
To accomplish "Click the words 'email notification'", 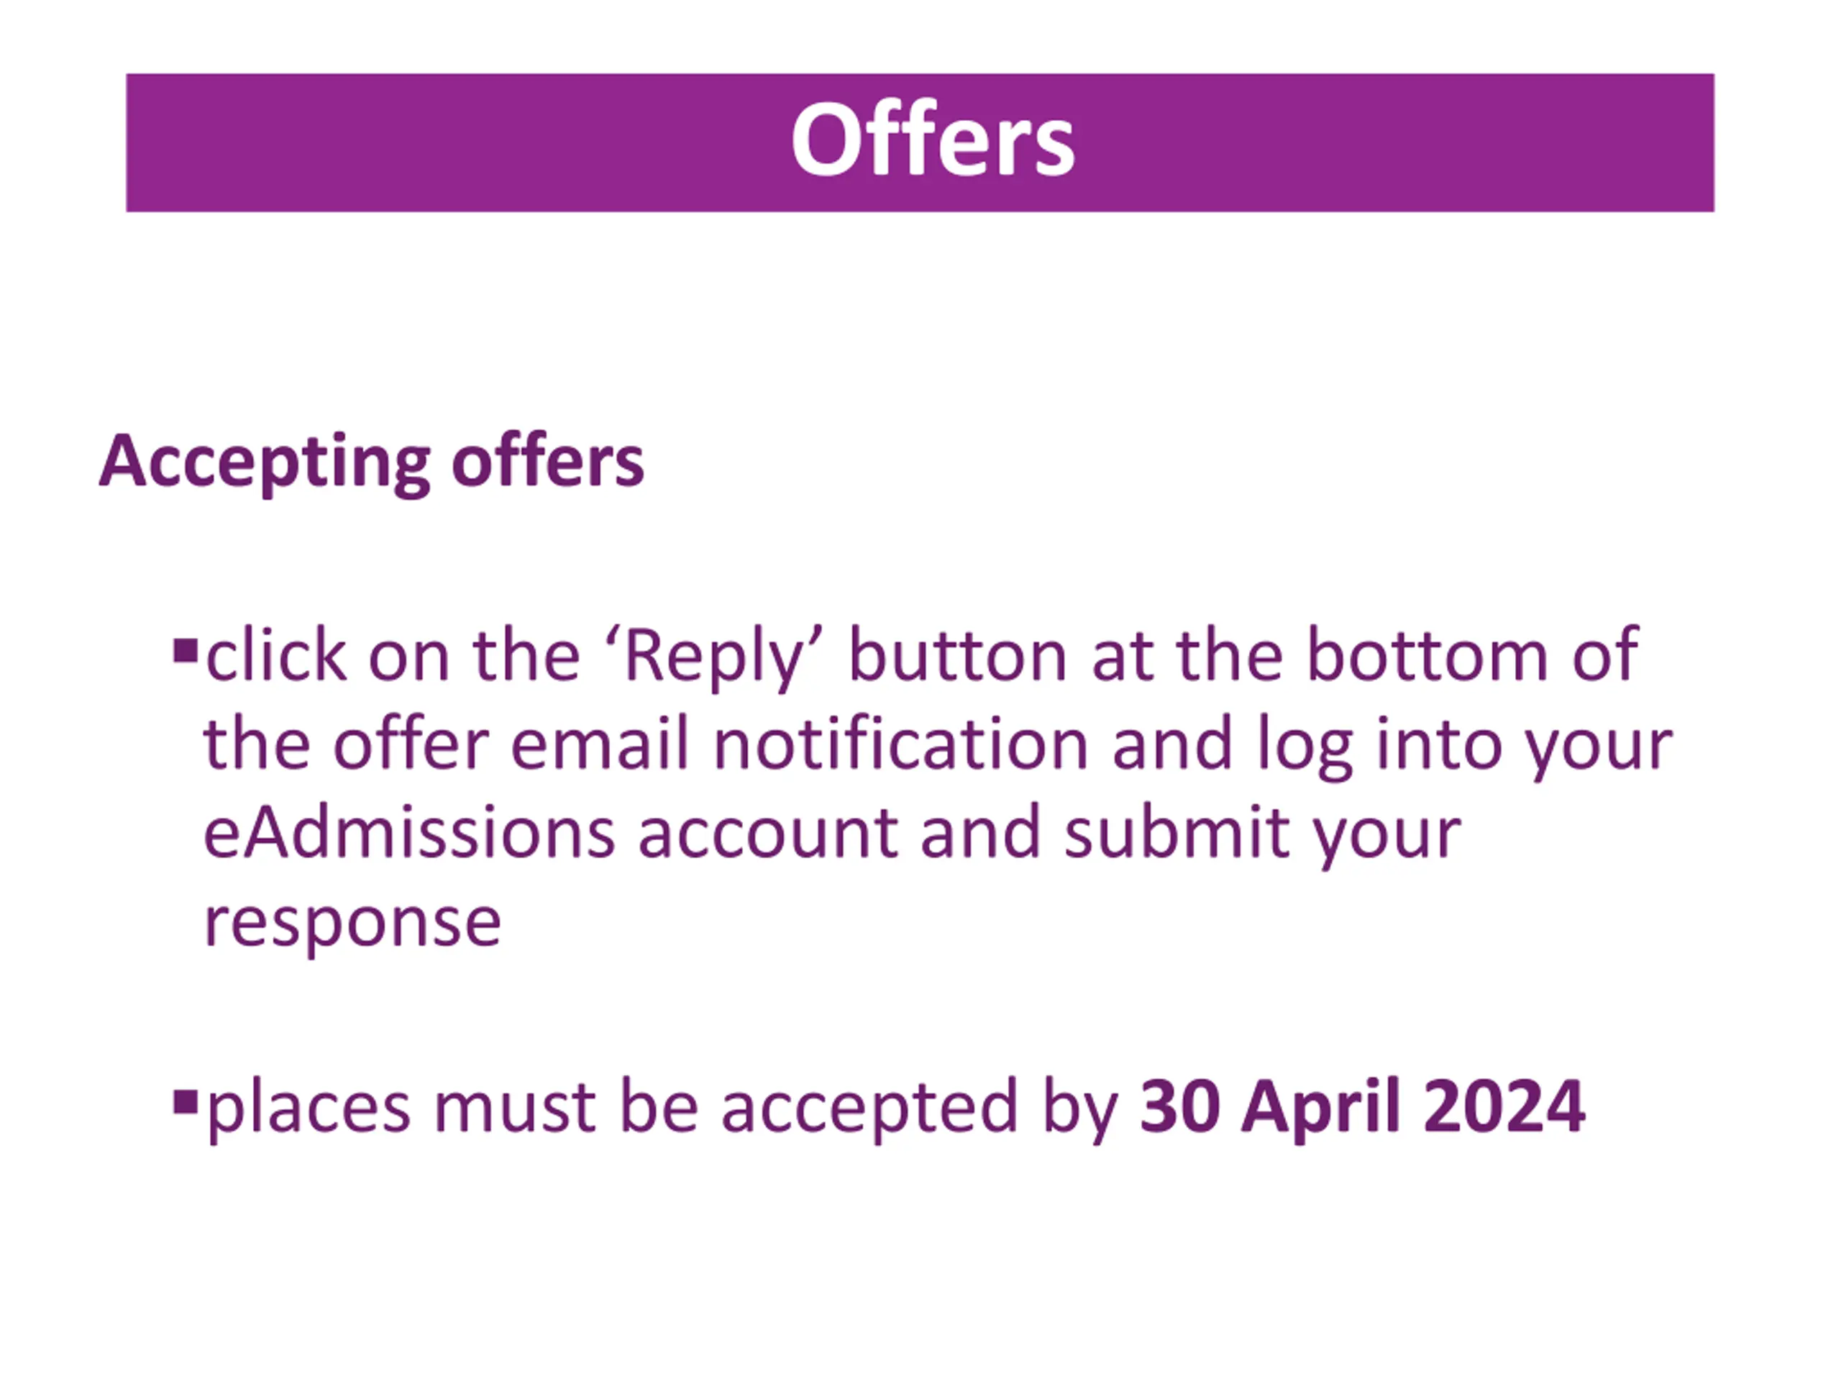I will (798, 744).
